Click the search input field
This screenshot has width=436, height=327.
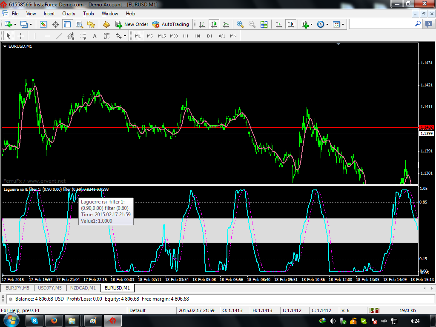pos(381,24)
